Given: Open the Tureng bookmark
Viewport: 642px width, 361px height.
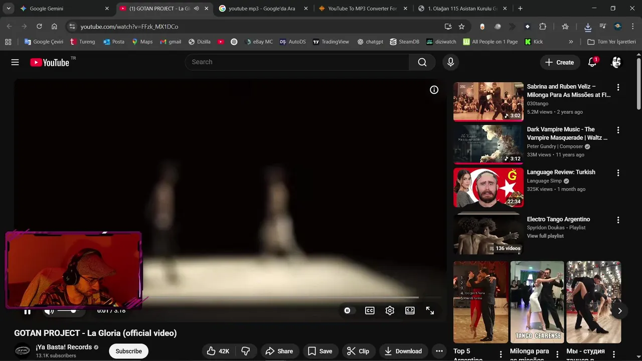Looking at the screenshot, I should [x=82, y=42].
